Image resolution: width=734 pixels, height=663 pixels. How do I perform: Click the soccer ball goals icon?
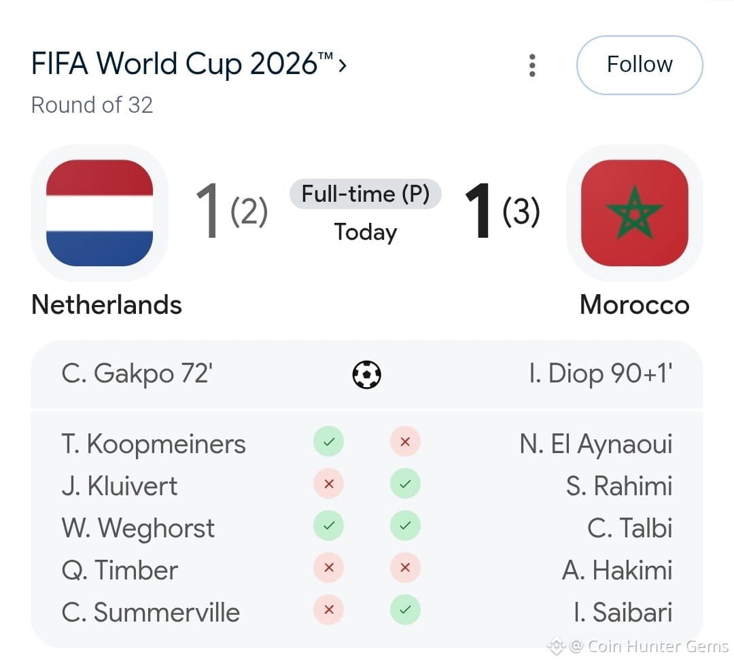(366, 374)
